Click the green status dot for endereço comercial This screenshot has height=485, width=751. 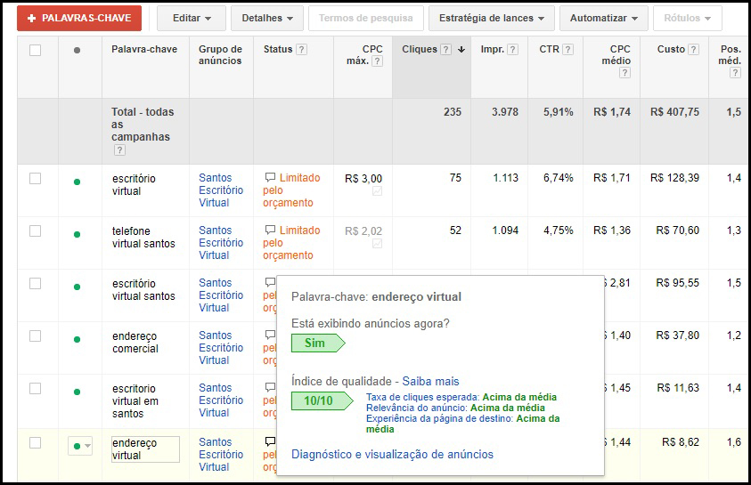pos(78,340)
